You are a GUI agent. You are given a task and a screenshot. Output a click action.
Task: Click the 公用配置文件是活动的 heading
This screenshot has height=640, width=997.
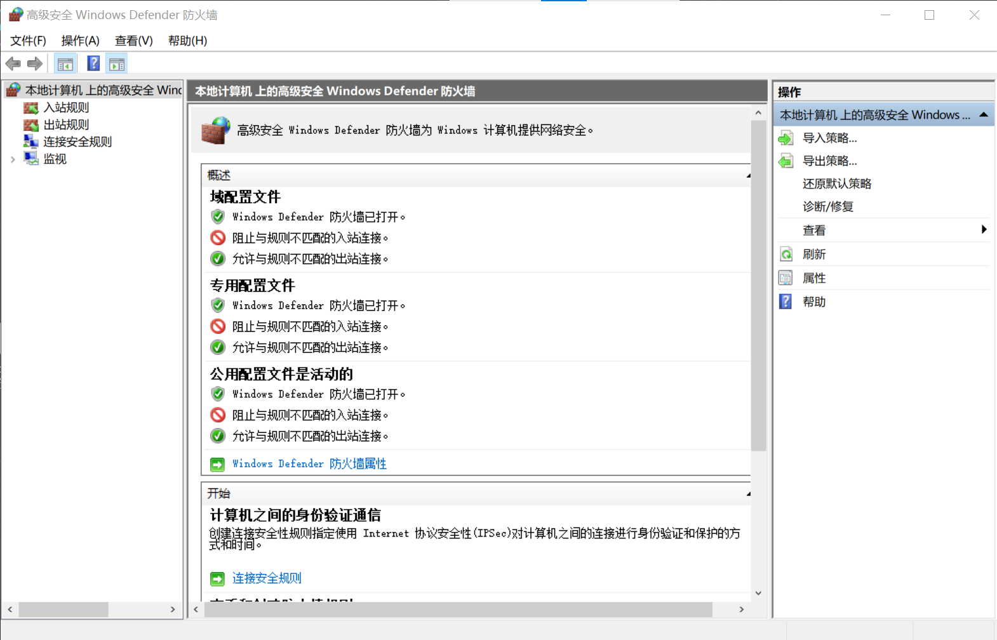coord(281,374)
